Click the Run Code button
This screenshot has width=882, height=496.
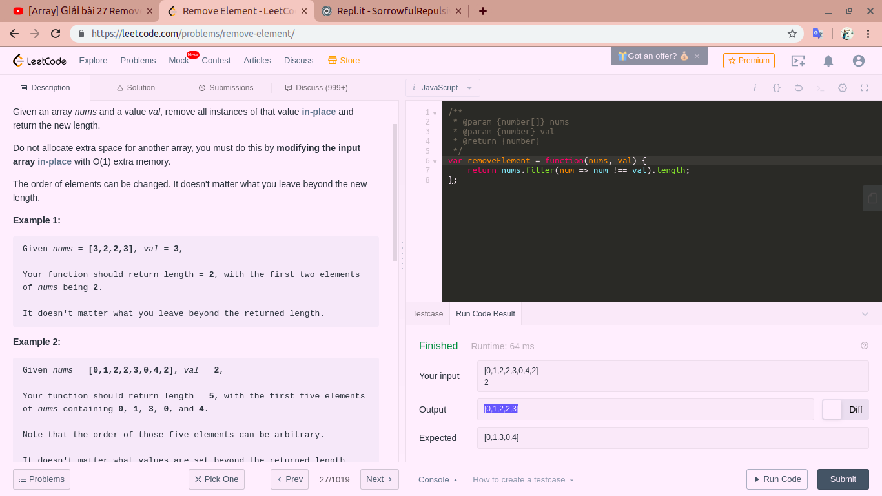pyautogui.click(x=777, y=479)
